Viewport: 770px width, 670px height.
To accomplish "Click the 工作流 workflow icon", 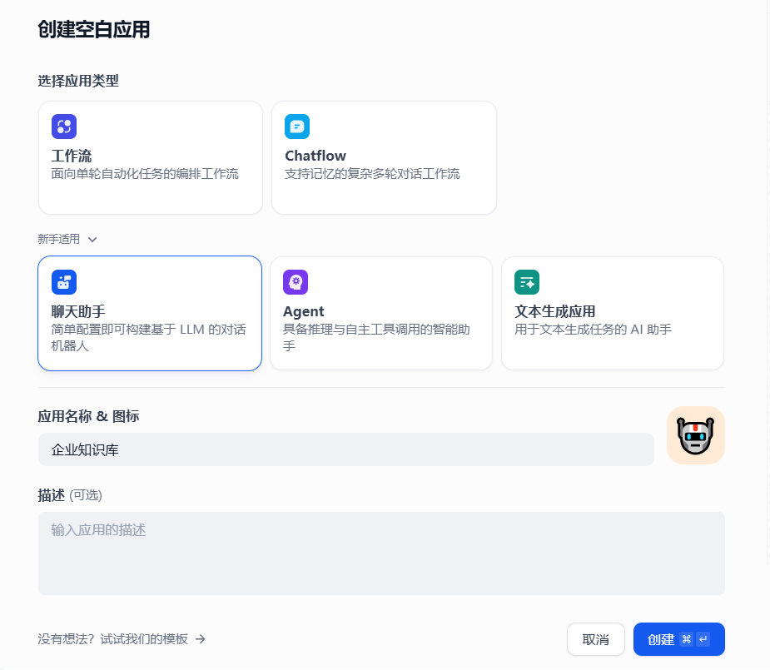I will 64,127.
